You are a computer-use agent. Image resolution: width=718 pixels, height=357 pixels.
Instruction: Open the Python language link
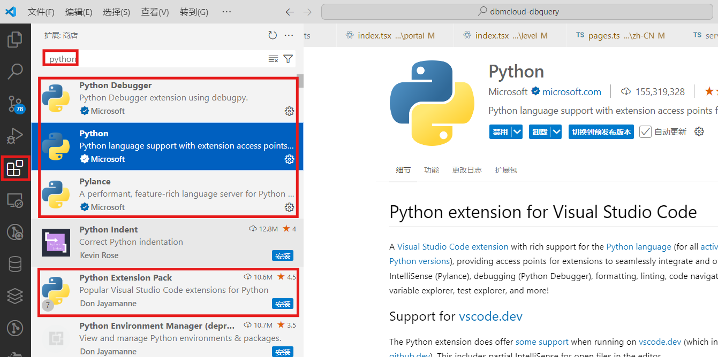[x=638, y=246]
